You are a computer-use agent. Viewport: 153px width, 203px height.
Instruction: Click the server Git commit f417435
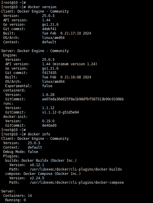tap(49, 73)
